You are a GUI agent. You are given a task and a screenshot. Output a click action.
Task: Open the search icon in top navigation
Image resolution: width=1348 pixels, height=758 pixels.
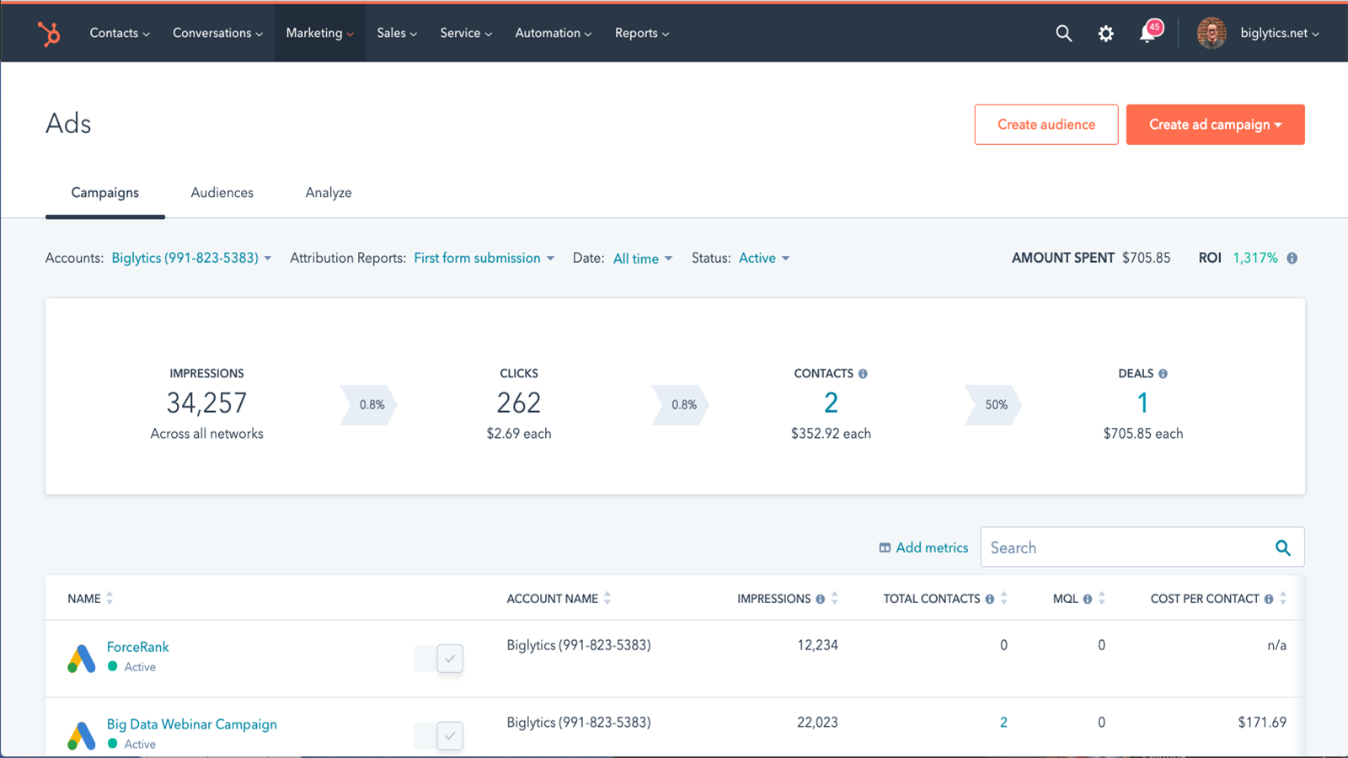tap(1063, 33)
